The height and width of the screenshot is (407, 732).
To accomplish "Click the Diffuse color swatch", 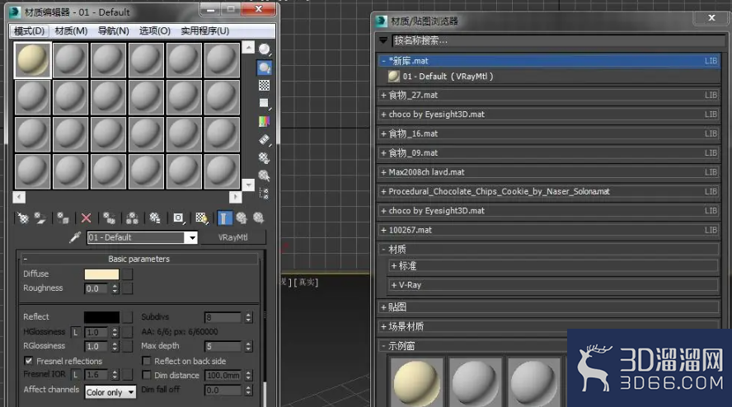I will (x=101, y=274).
